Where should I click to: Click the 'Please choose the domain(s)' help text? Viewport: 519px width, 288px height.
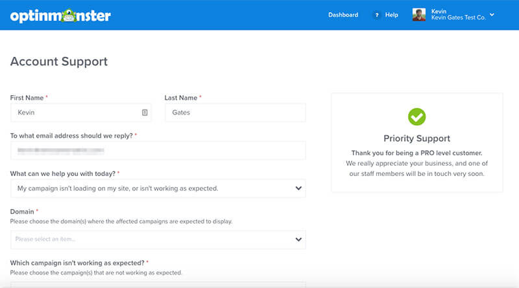(121, 221)
